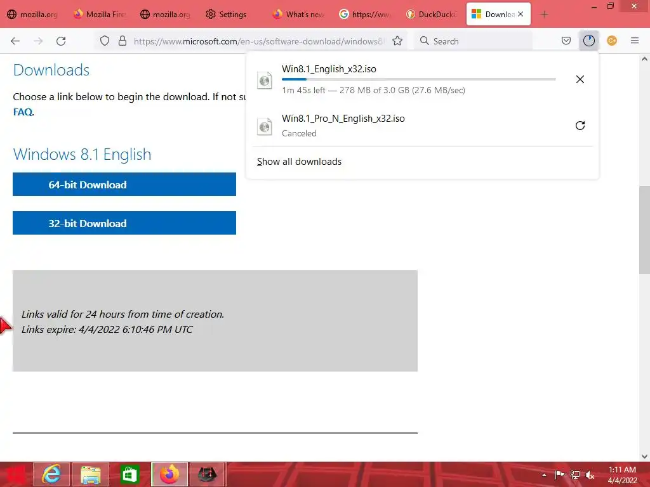Open Action Center flag icon in tray

[559, 475]
